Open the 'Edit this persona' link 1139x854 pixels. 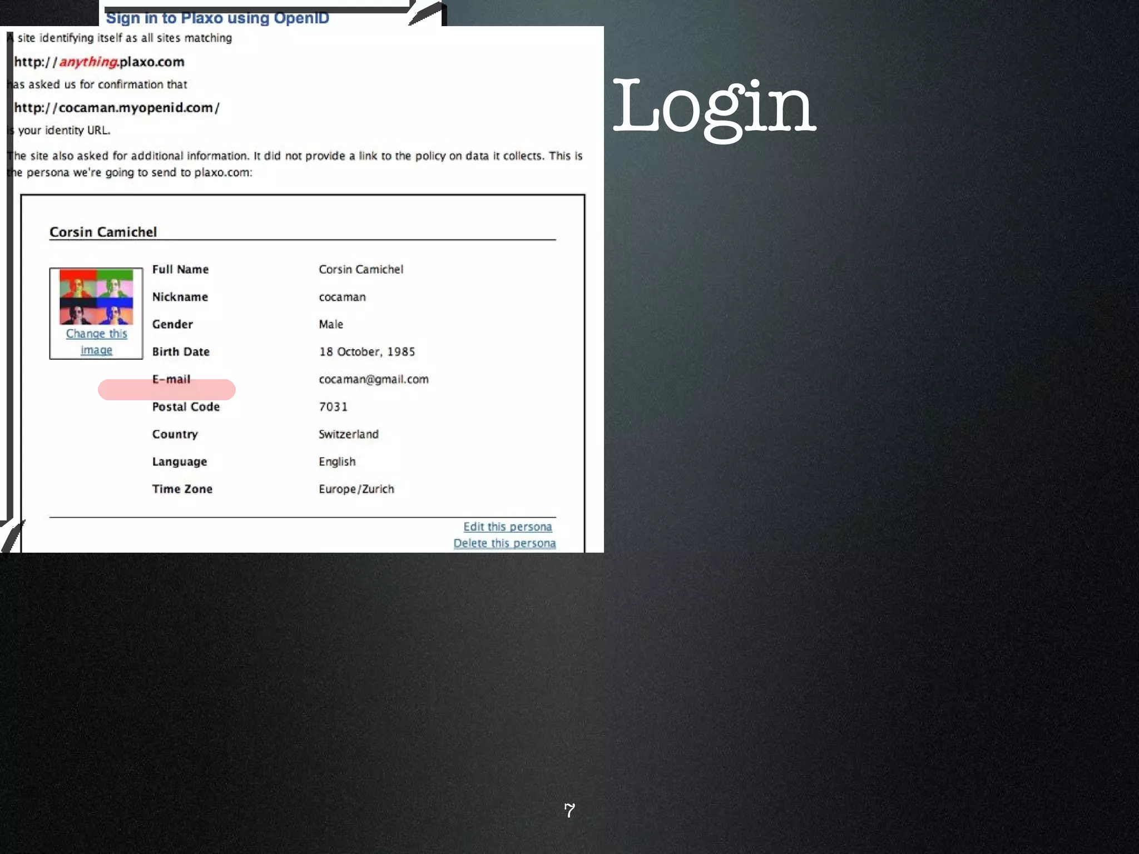tap(508, 527)
